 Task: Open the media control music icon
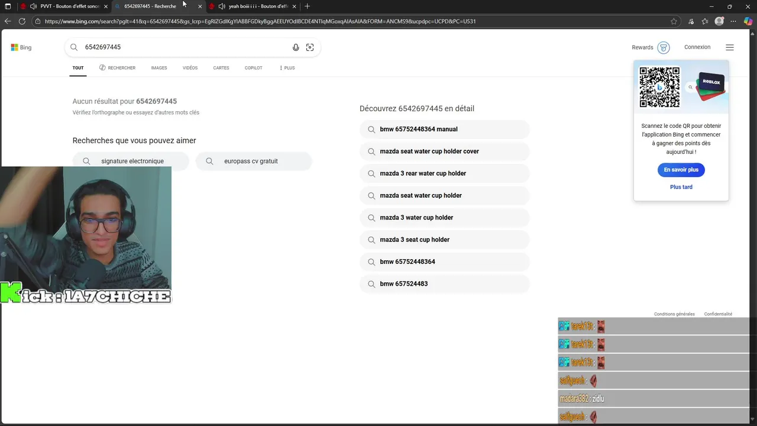(x=691, y=21)
